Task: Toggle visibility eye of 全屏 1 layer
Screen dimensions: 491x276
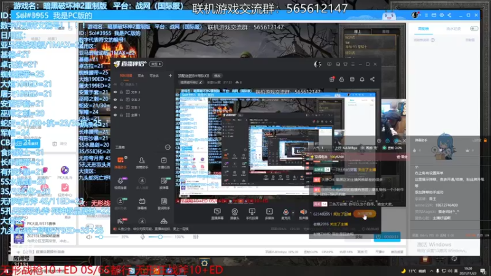Action: pos(115,115)
